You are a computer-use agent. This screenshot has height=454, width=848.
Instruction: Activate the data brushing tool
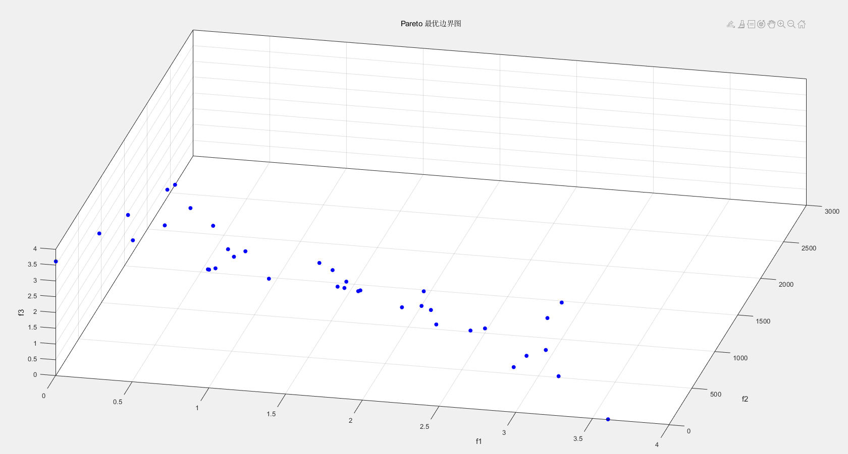pyautogui.click(x=741, y=24)
